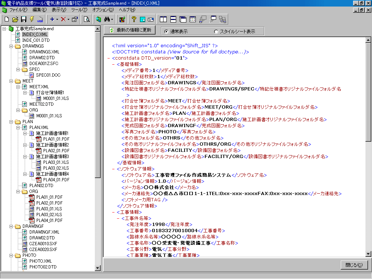Open the オプション(O) menu
The width and height of the screenshot is (372, 279).
coord(103,9)
